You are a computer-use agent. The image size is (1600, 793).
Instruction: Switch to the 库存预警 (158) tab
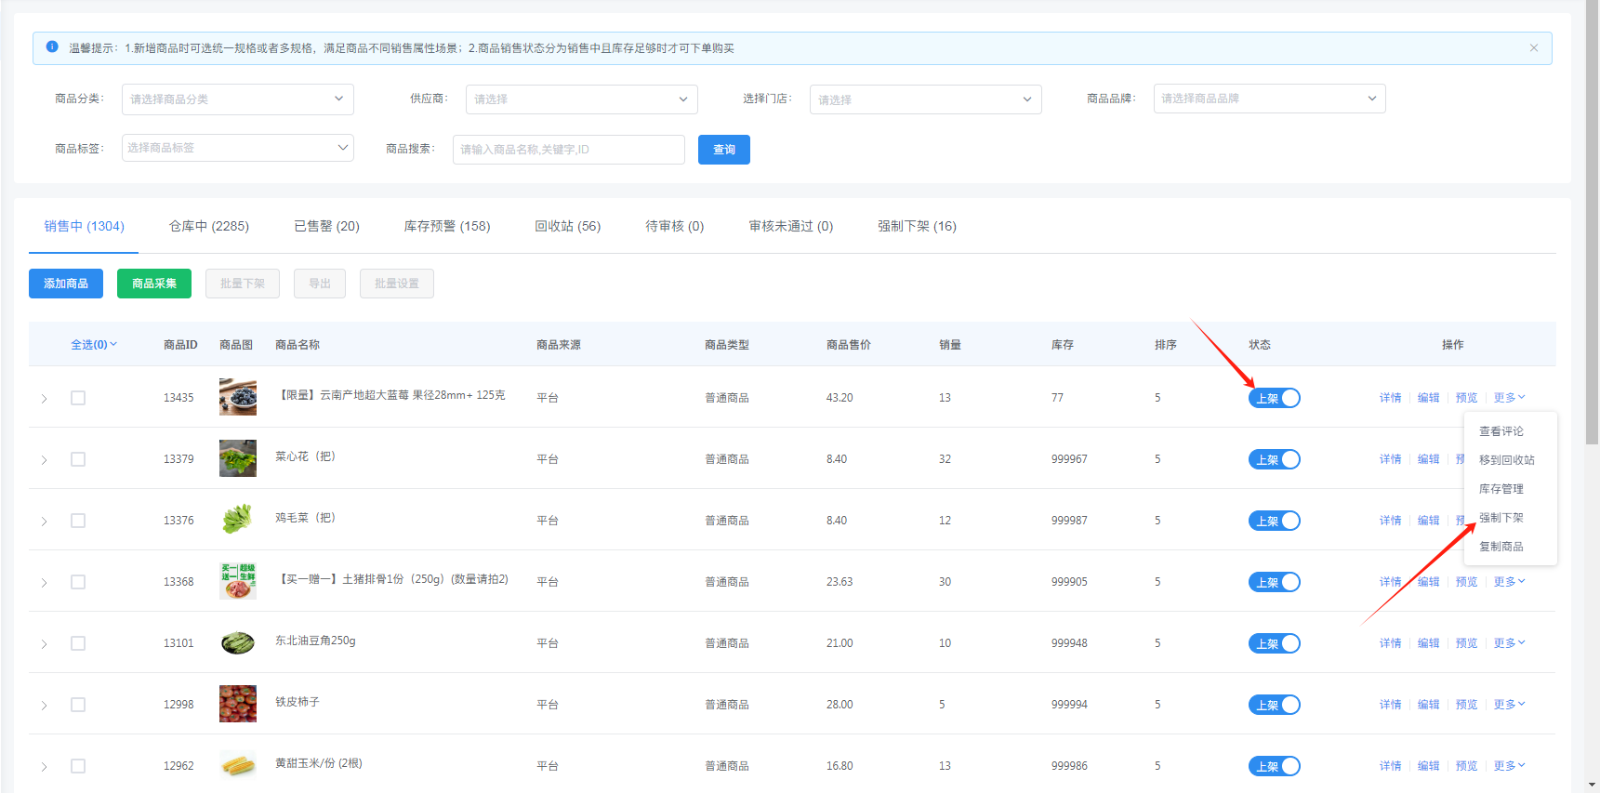(447, 226)
